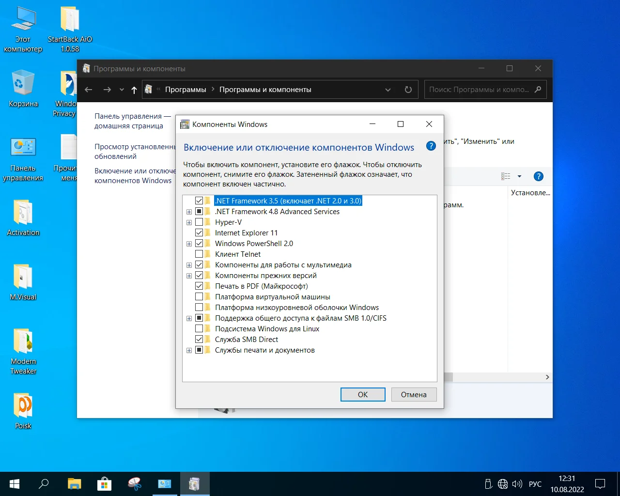The width and height of the screenshot is (620, 496).
Task: Open File Explorer from the taskbar
Action: click(74, 484)
